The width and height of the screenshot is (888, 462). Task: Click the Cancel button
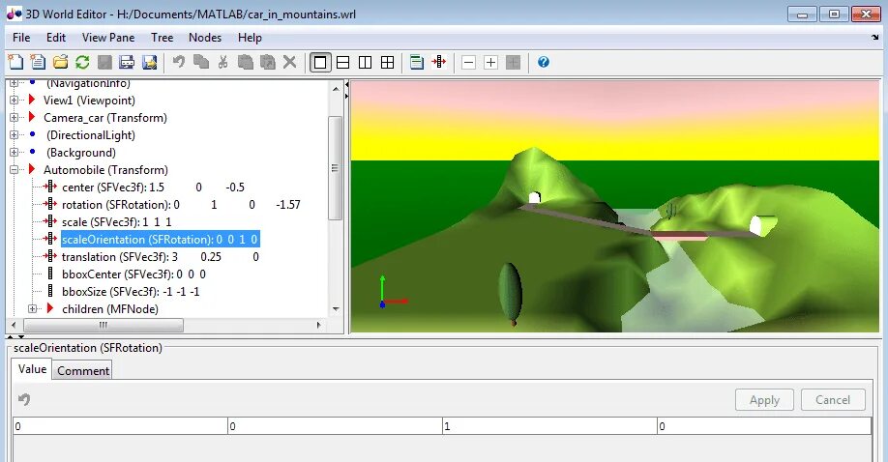pos(833,400)
